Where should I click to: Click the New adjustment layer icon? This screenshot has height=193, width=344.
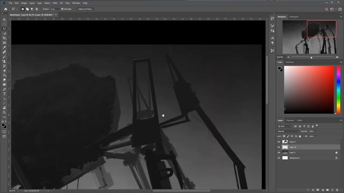(x=322, y=190)
